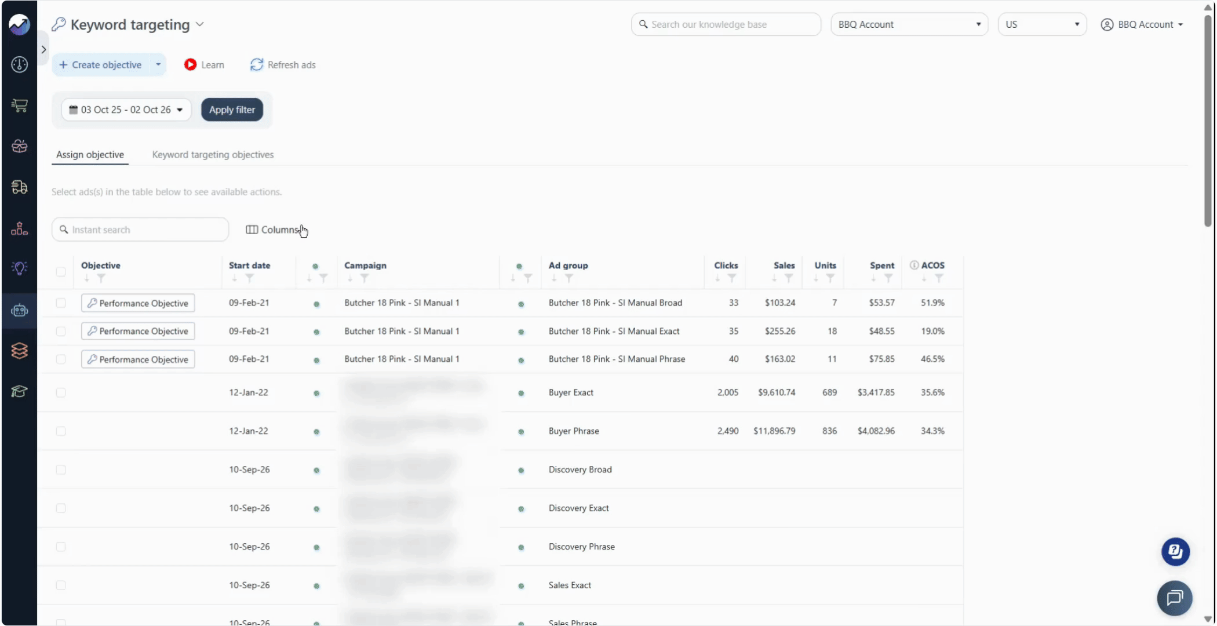
Task: Focus the Instant search field
Action: 140,230
